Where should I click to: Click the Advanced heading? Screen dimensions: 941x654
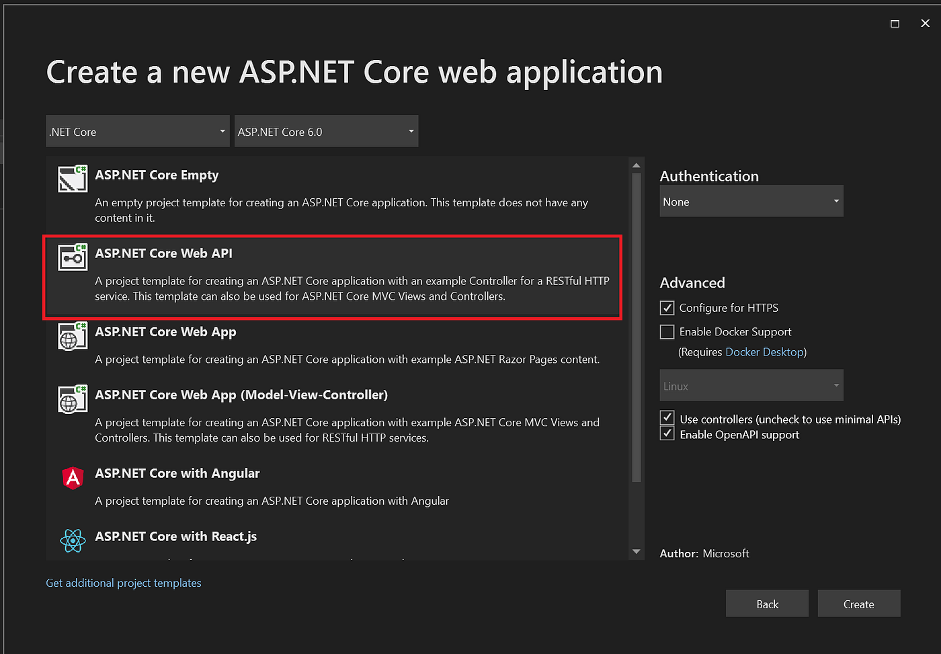tap(692, 283)
